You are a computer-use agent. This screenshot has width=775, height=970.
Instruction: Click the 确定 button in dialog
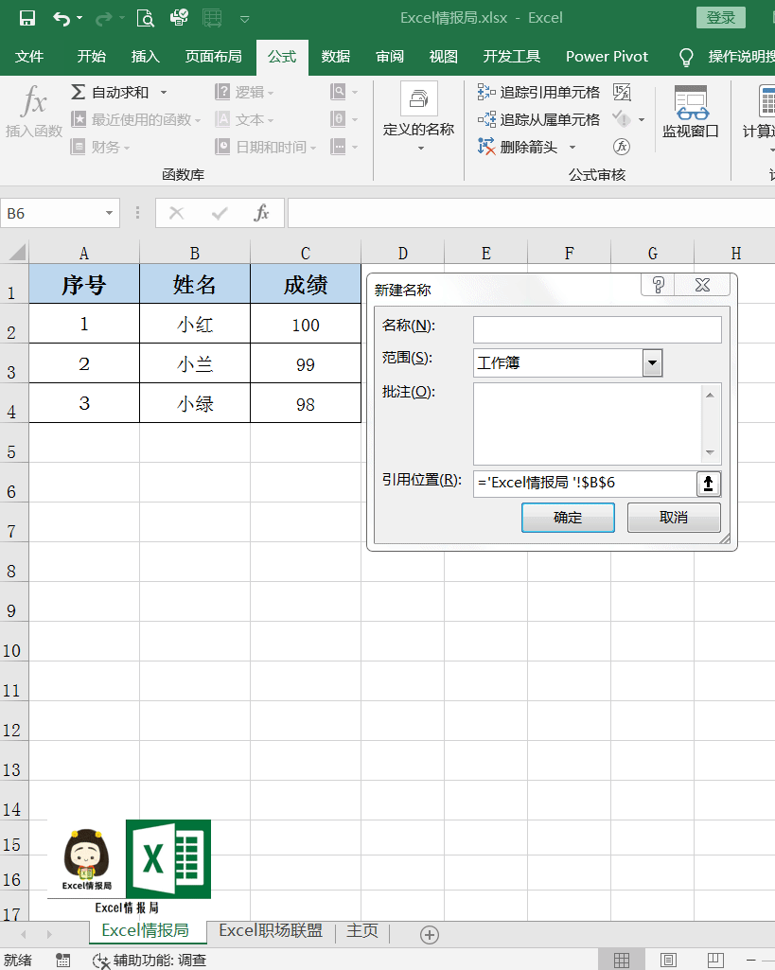tap(568, 518)
